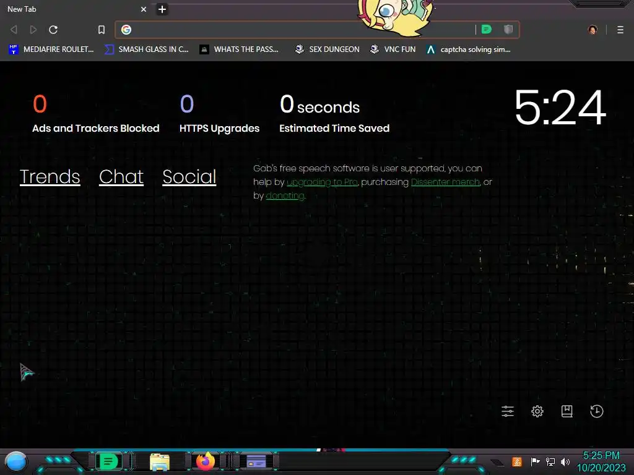Open the green Dissenter comment icon
634x475 pixels.
pyautogui.click(x=487, y=29)
